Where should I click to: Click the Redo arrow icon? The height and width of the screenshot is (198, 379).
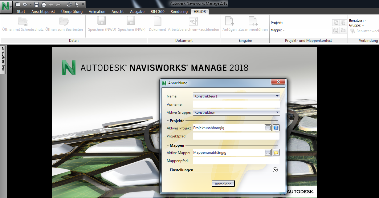[59, 5]
